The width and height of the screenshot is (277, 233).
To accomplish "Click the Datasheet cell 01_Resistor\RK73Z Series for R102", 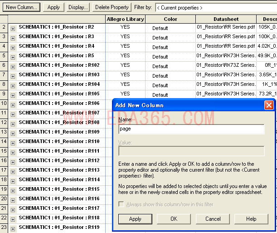I will click(x=226, y=66).
